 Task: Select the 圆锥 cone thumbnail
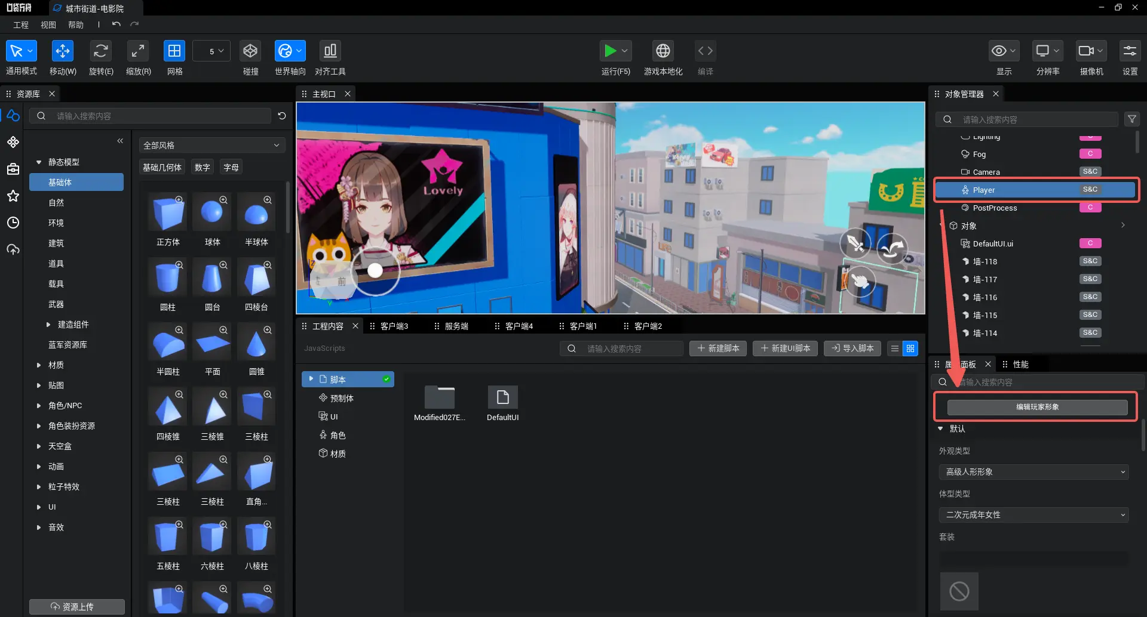tap(256, 341)
